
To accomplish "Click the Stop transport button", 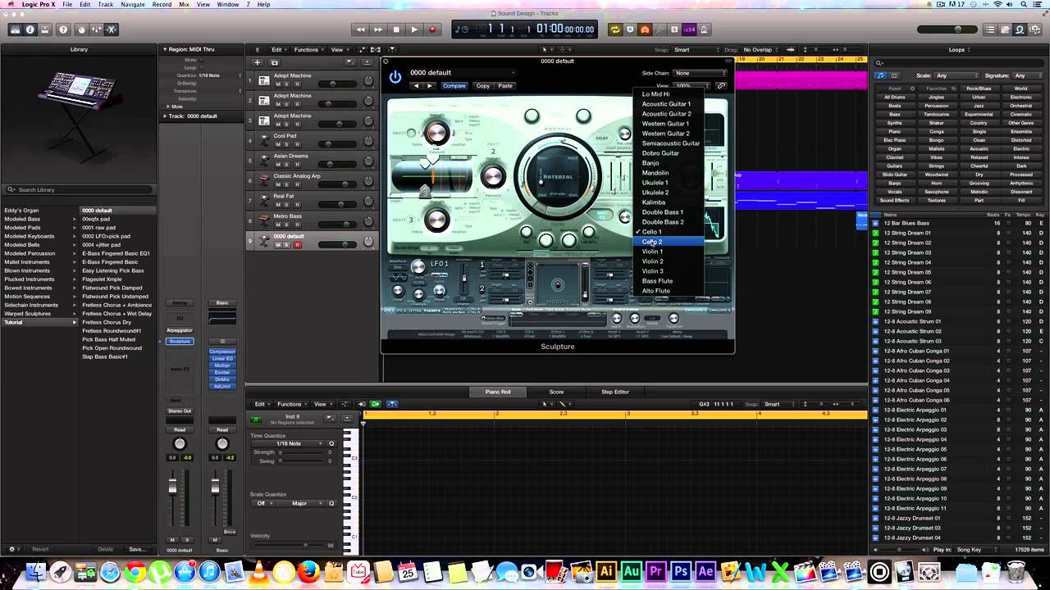I will click(x=396, y=29).
